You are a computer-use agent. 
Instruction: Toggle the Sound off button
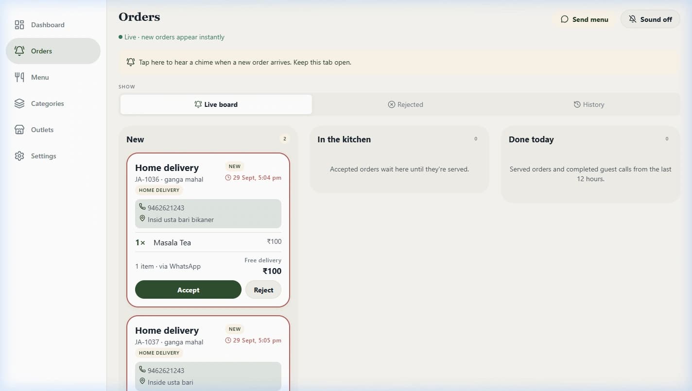[x=650, y=19]
